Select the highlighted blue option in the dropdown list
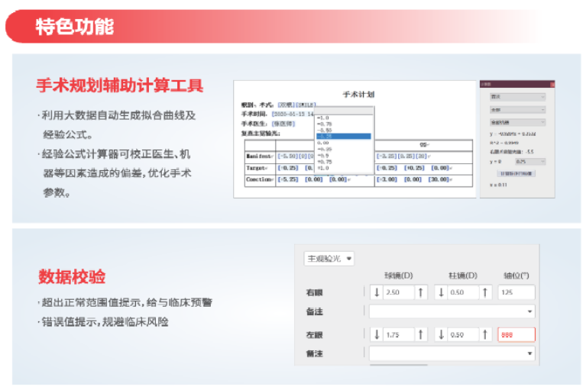Screen dimensions: 586x390 coord(343,137)
